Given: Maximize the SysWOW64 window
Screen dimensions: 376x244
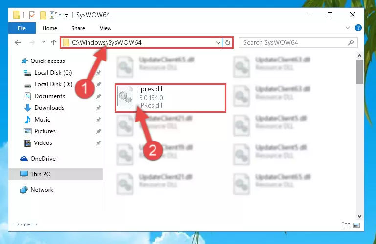Looking at the screenshot, I should (x=330, y=15).
